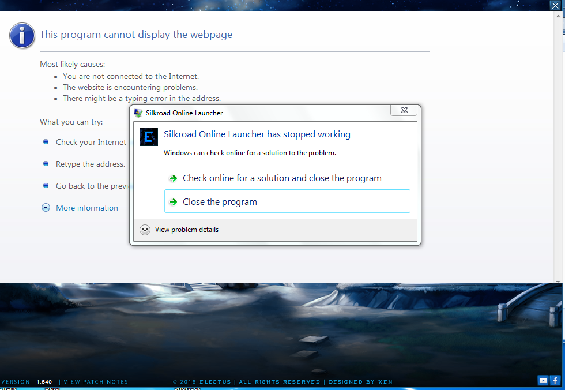Choose Check online for a solution option
The height and width of the screenshot is (390, 565).
click(282, 178)
